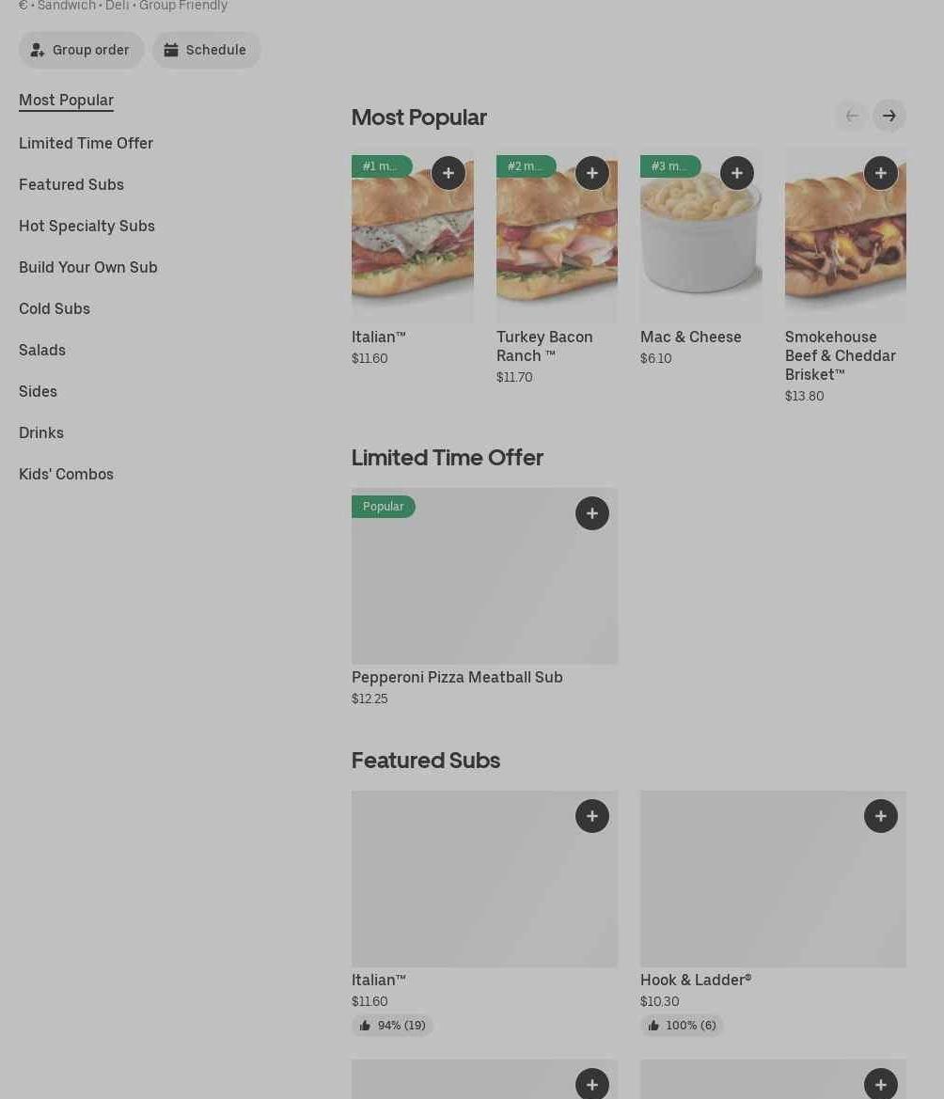Screen dimensions: 944x1099
Task: Add Pepperoni Pizza Meatball Sub to cart
Action: pos(592,513)
